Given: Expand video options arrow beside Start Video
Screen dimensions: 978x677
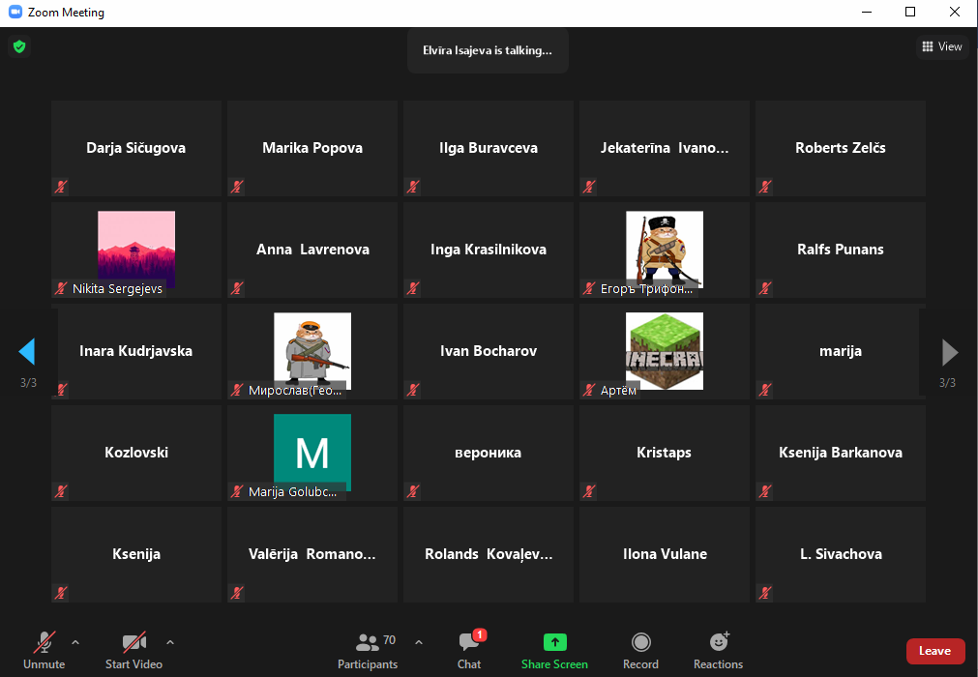Looking at the screenshot, I should [x=170, y=642].
